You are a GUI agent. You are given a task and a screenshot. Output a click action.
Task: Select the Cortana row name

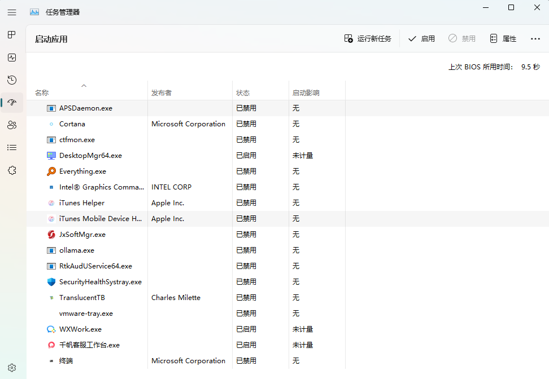coord(72,124)
